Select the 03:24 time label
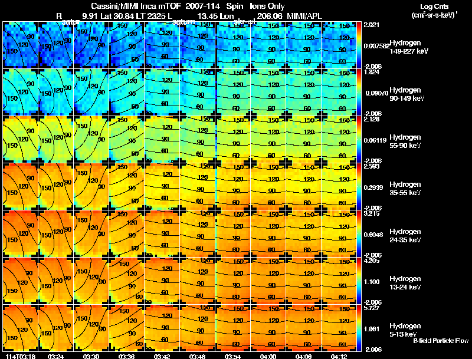 pyautogui.click(x=55, y=357)
